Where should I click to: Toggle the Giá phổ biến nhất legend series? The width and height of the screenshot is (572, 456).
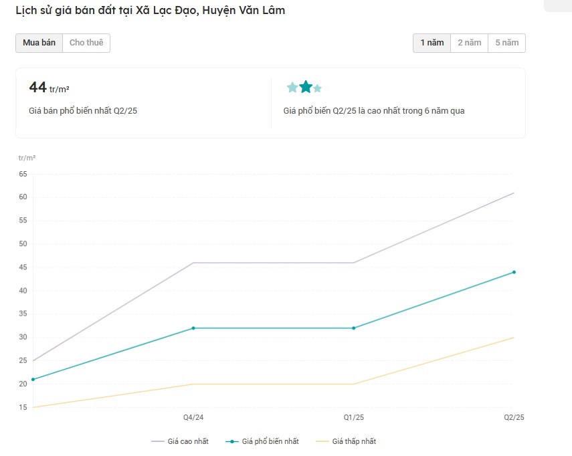click(x=263, y=441)
